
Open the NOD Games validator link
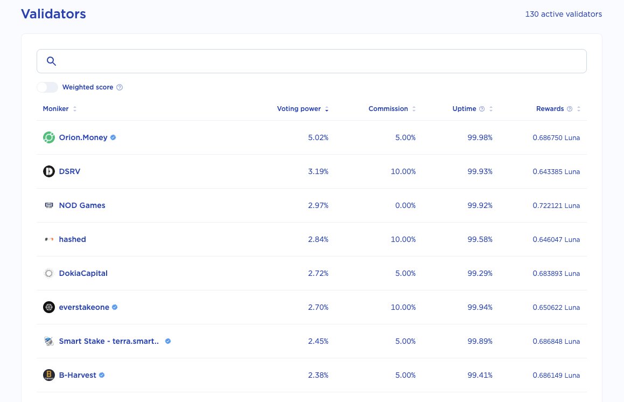click(x=82, y=205)
